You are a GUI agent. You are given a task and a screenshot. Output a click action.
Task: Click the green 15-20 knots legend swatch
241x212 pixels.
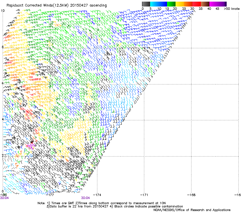point(171,4)
